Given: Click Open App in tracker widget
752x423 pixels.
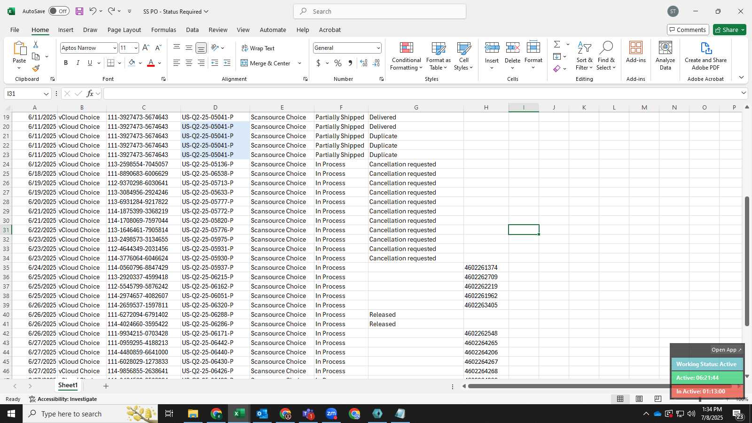Looking at the screenshot, I should pyautogui.click(x=726, y=350).
